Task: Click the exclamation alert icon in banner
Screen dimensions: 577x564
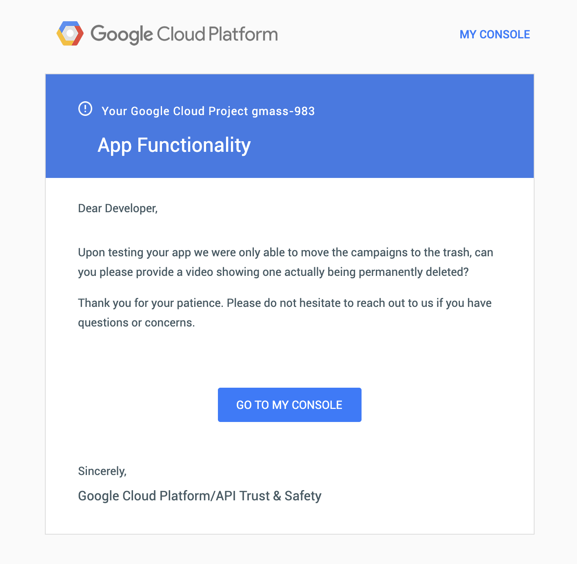Action: 85,109
